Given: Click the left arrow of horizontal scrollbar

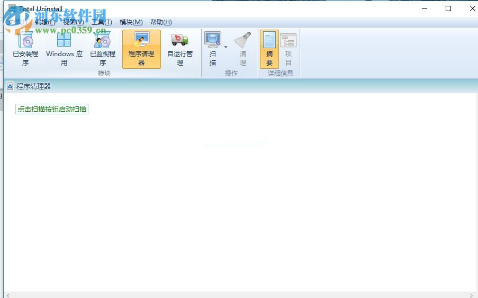Looking at the screenshot, I should pyautogui.click(x=8, y=295).
